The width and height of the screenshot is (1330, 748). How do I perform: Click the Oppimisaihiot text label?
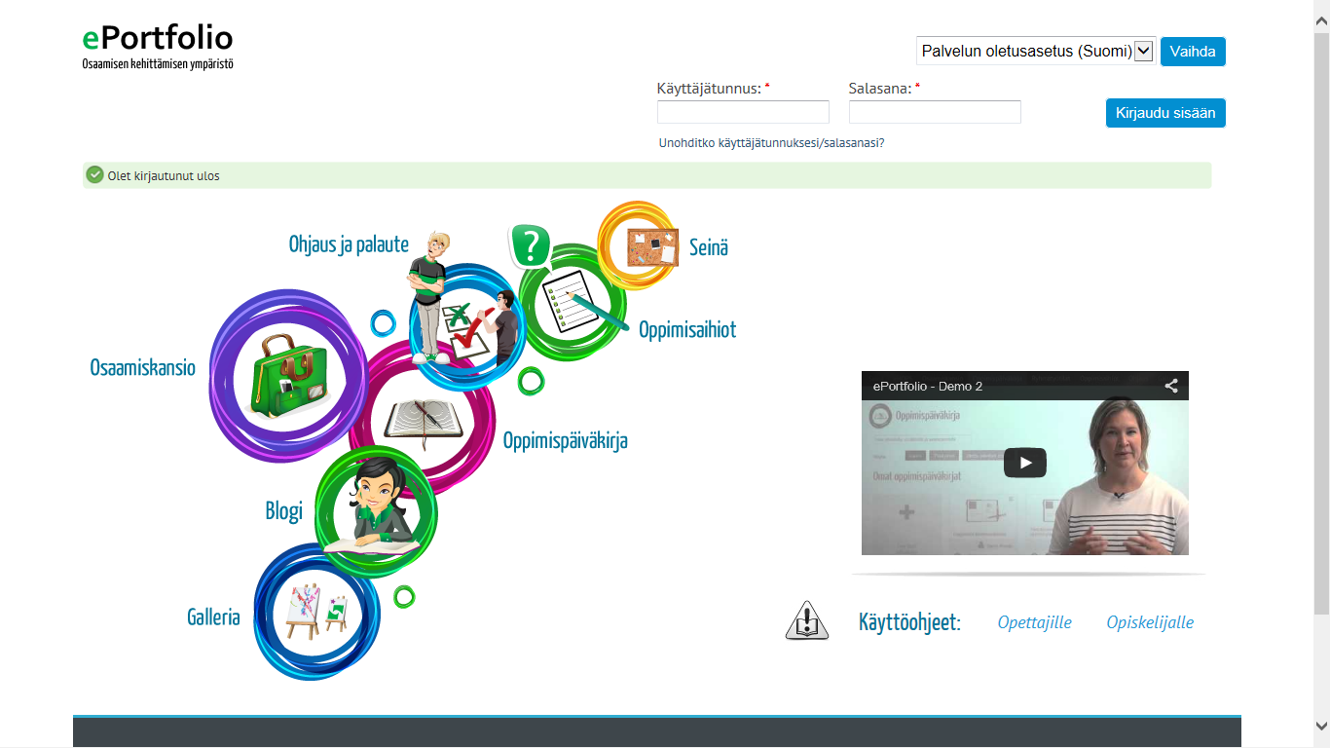687,330
